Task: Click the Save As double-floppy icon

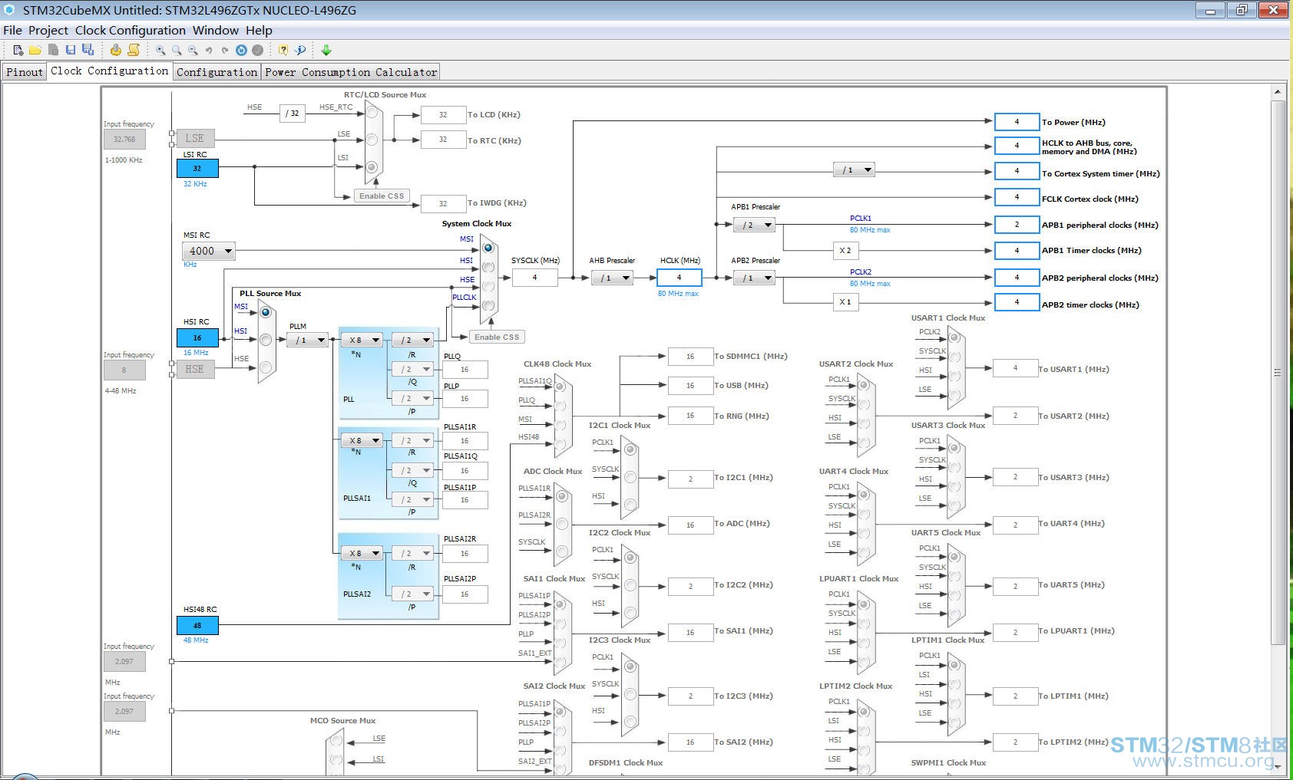Action: point(88,50)
